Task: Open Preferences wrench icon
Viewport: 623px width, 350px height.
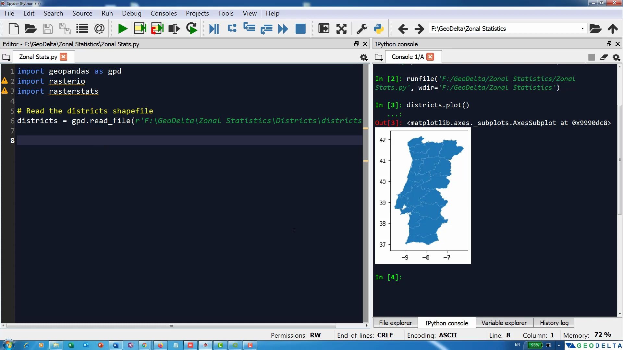Action: (x=362, y=29)
